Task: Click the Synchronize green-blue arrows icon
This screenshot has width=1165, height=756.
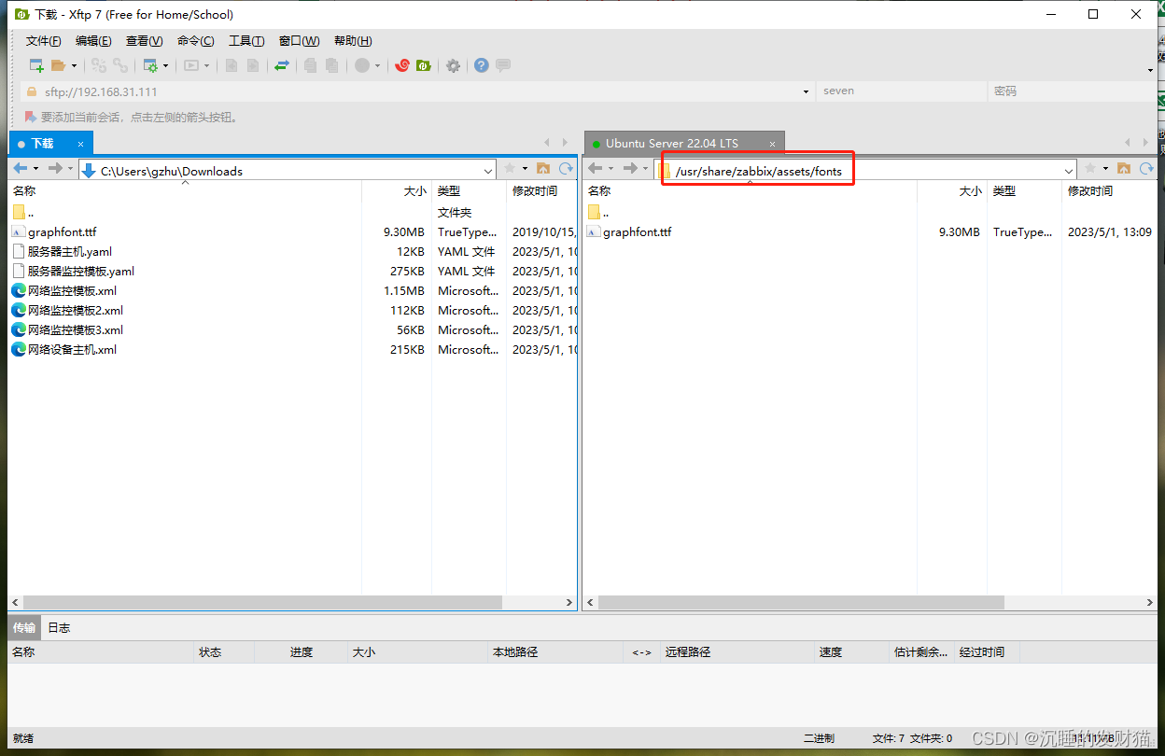Action: 281,65
